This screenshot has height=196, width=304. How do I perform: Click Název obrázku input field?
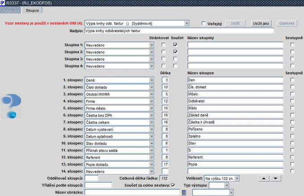[132, 192]
